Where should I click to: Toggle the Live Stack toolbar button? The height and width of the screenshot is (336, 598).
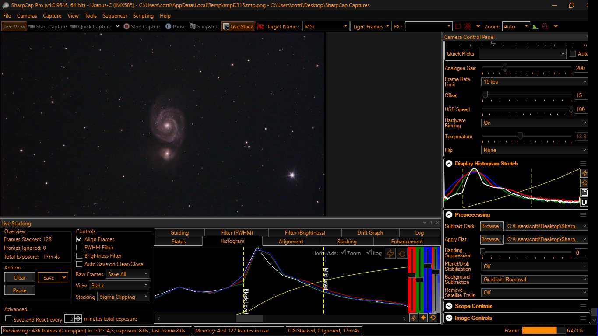tap(238, 27)
